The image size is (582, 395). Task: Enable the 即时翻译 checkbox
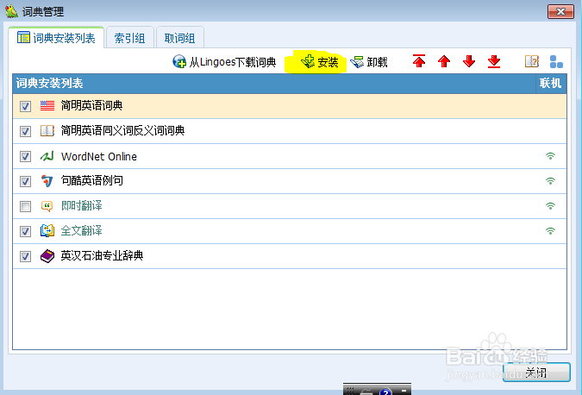click(25, 206)
